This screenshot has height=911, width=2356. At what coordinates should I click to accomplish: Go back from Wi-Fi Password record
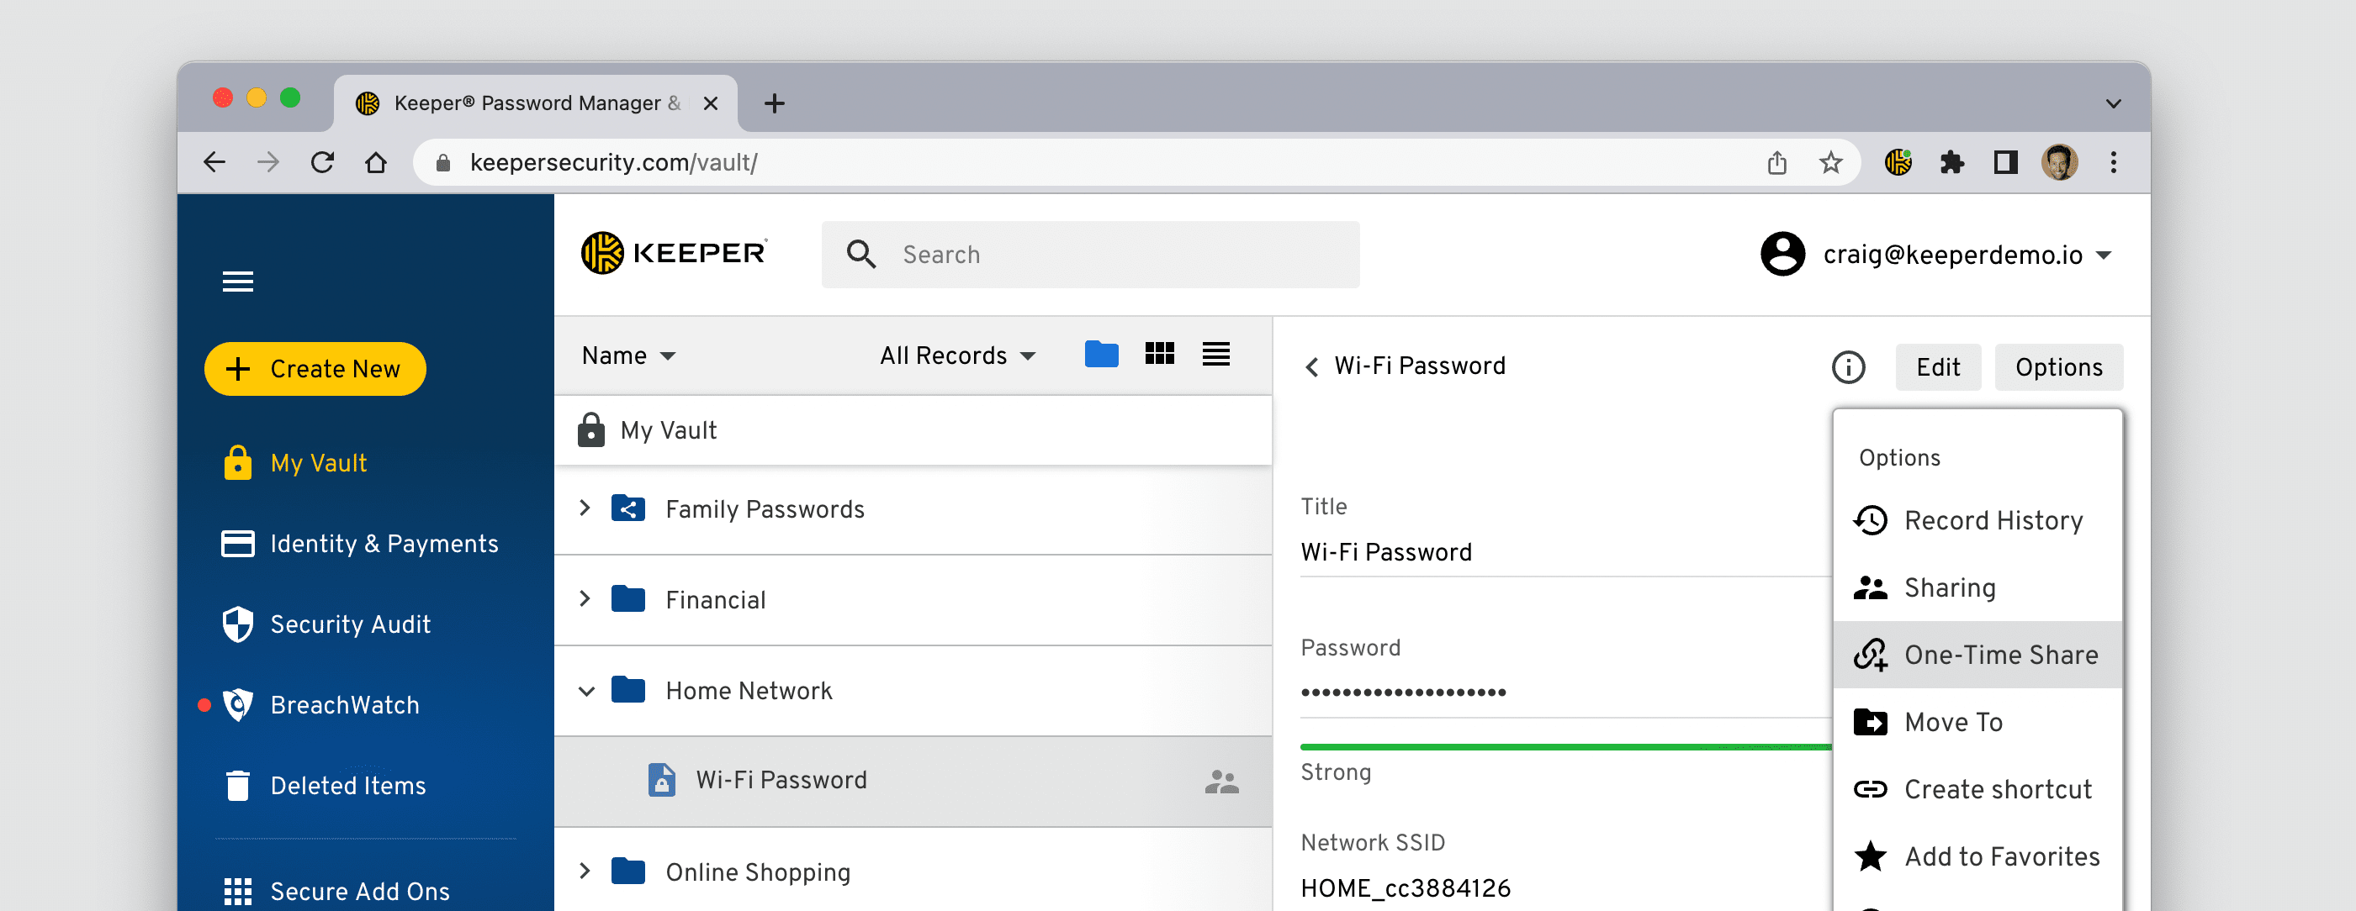1312,367
